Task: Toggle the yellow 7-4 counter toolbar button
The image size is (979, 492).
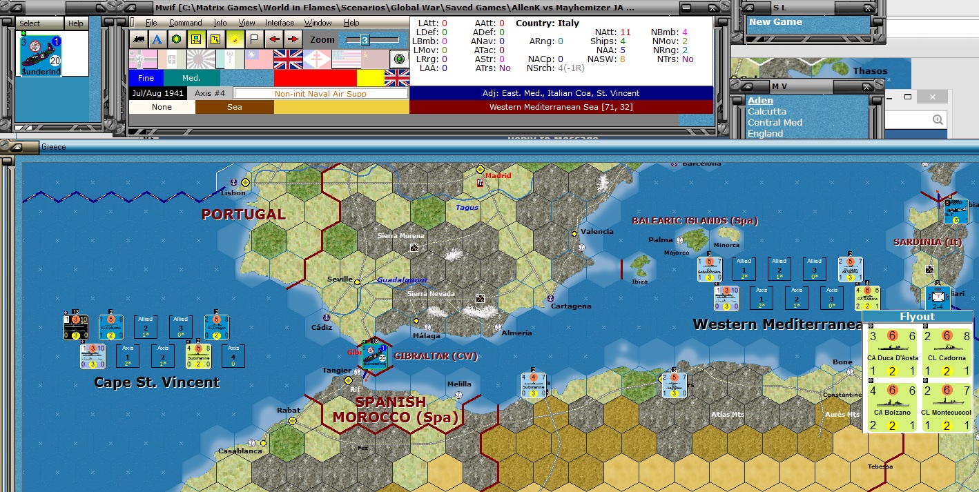Action: tap(215, 39)
